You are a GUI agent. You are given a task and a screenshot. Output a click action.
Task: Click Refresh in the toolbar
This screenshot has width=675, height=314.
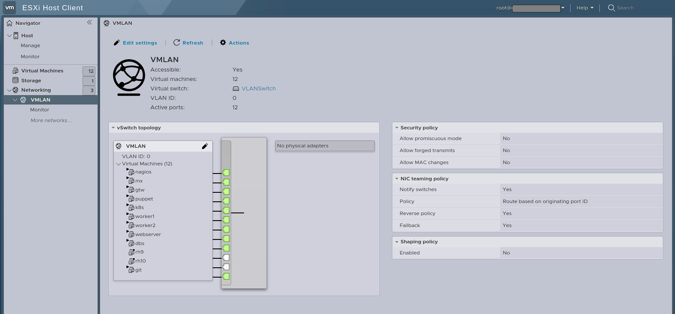[188, 43]
